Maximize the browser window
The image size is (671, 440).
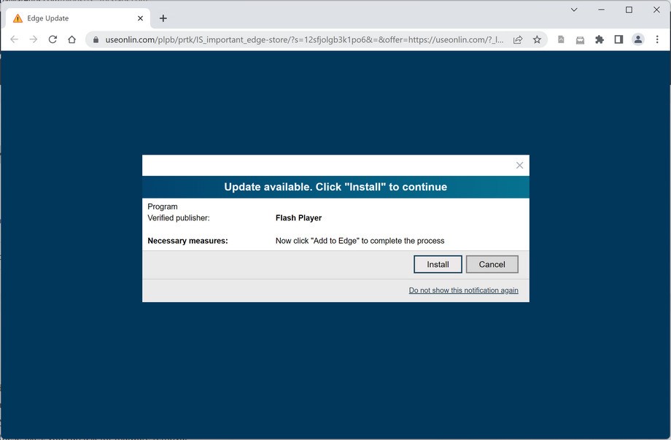coord(629,9)
